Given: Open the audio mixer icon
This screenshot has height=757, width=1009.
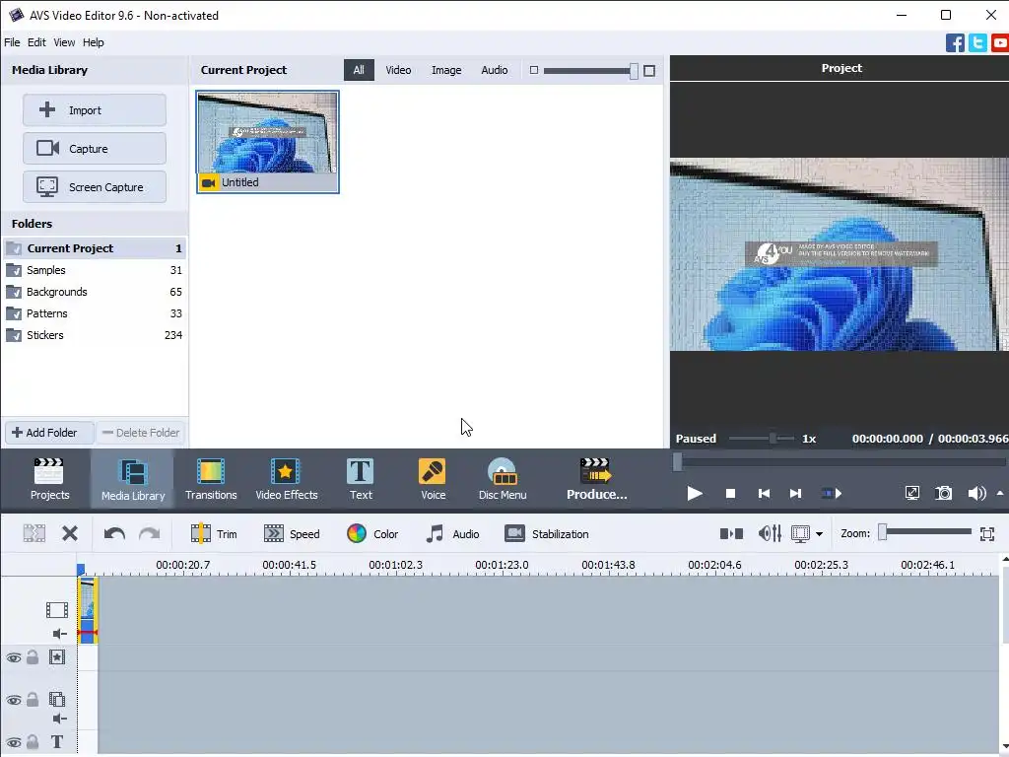Looking at the screenshot, I should click(770, 533).
